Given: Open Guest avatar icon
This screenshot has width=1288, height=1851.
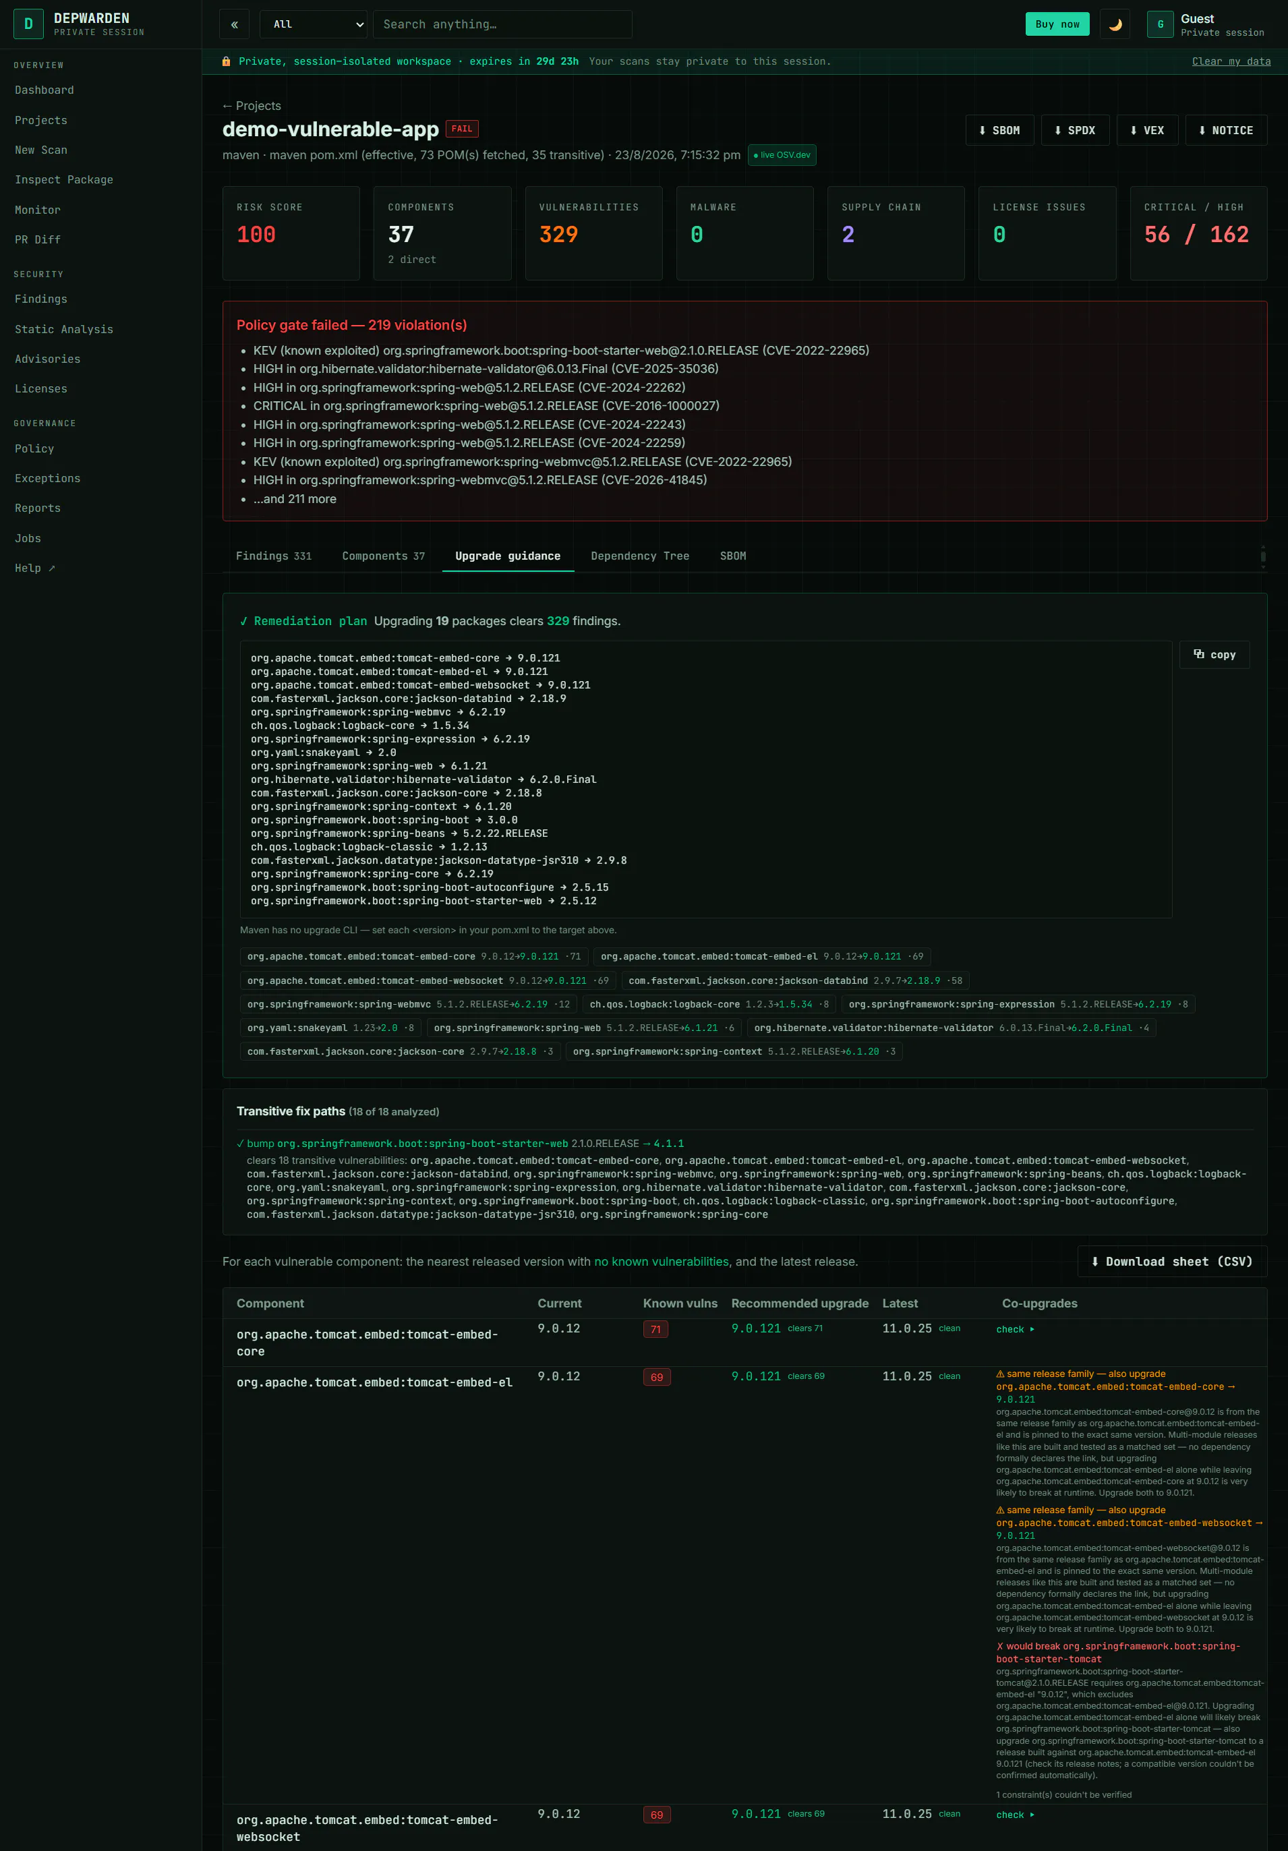Looking at the screenshot, I should coord(1160,24).
